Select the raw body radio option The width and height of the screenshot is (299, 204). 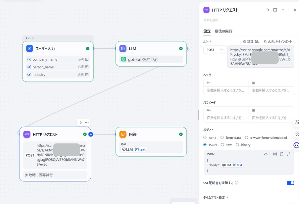tap(223, 145)
